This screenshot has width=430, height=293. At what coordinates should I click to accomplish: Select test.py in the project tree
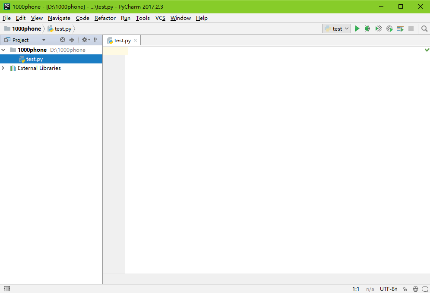[x=51, y=59]
